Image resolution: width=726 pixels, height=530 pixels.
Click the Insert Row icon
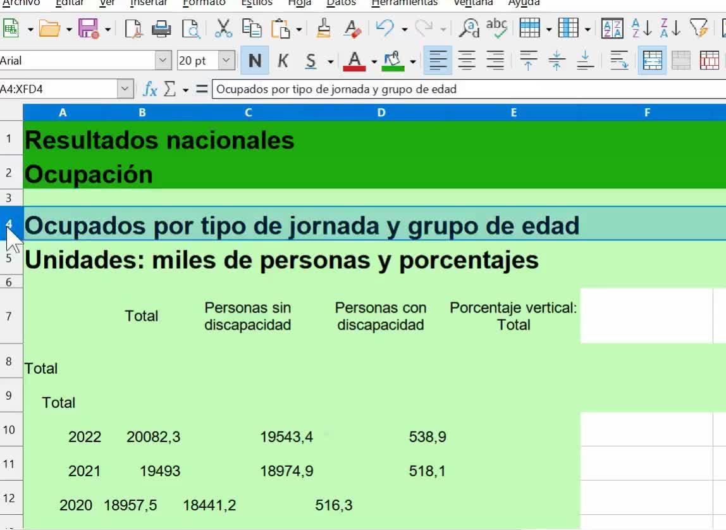[x=530, y=28]
